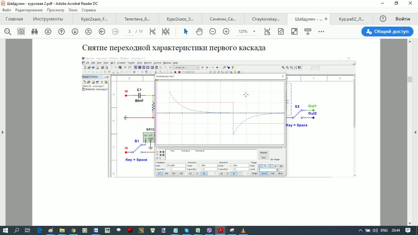418x235 pixels.
Task: Zoom out with minus icon
Action: click(213, 32)
